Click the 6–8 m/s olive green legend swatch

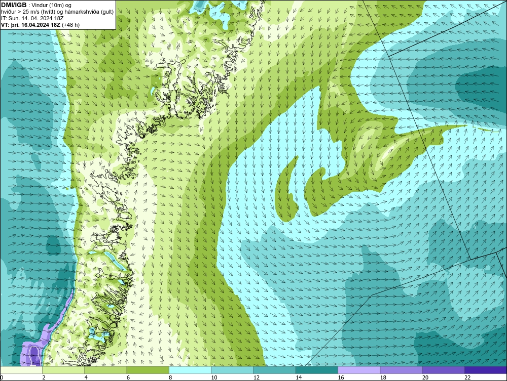pyautogui.click(x=148, y=370)
